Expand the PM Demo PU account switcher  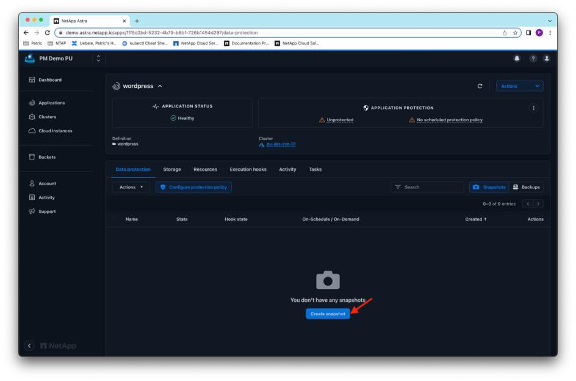(x=98, y=59)
